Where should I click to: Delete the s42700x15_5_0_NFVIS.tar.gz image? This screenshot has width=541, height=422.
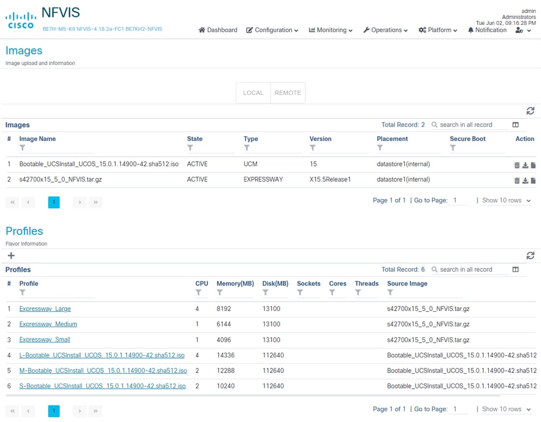click(x=517, y=181)
